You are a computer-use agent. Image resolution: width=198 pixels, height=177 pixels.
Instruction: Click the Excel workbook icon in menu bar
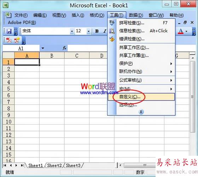coord(8,15)
